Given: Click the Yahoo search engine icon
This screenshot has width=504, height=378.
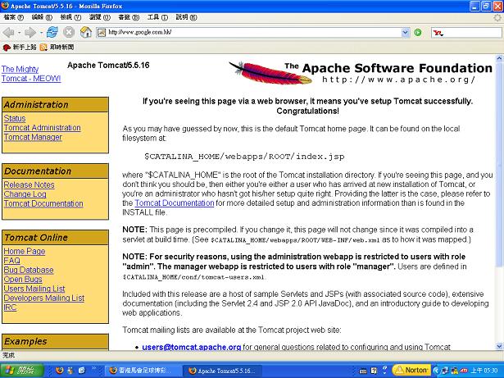Looking at the screenshot, I should click(438, 33).
